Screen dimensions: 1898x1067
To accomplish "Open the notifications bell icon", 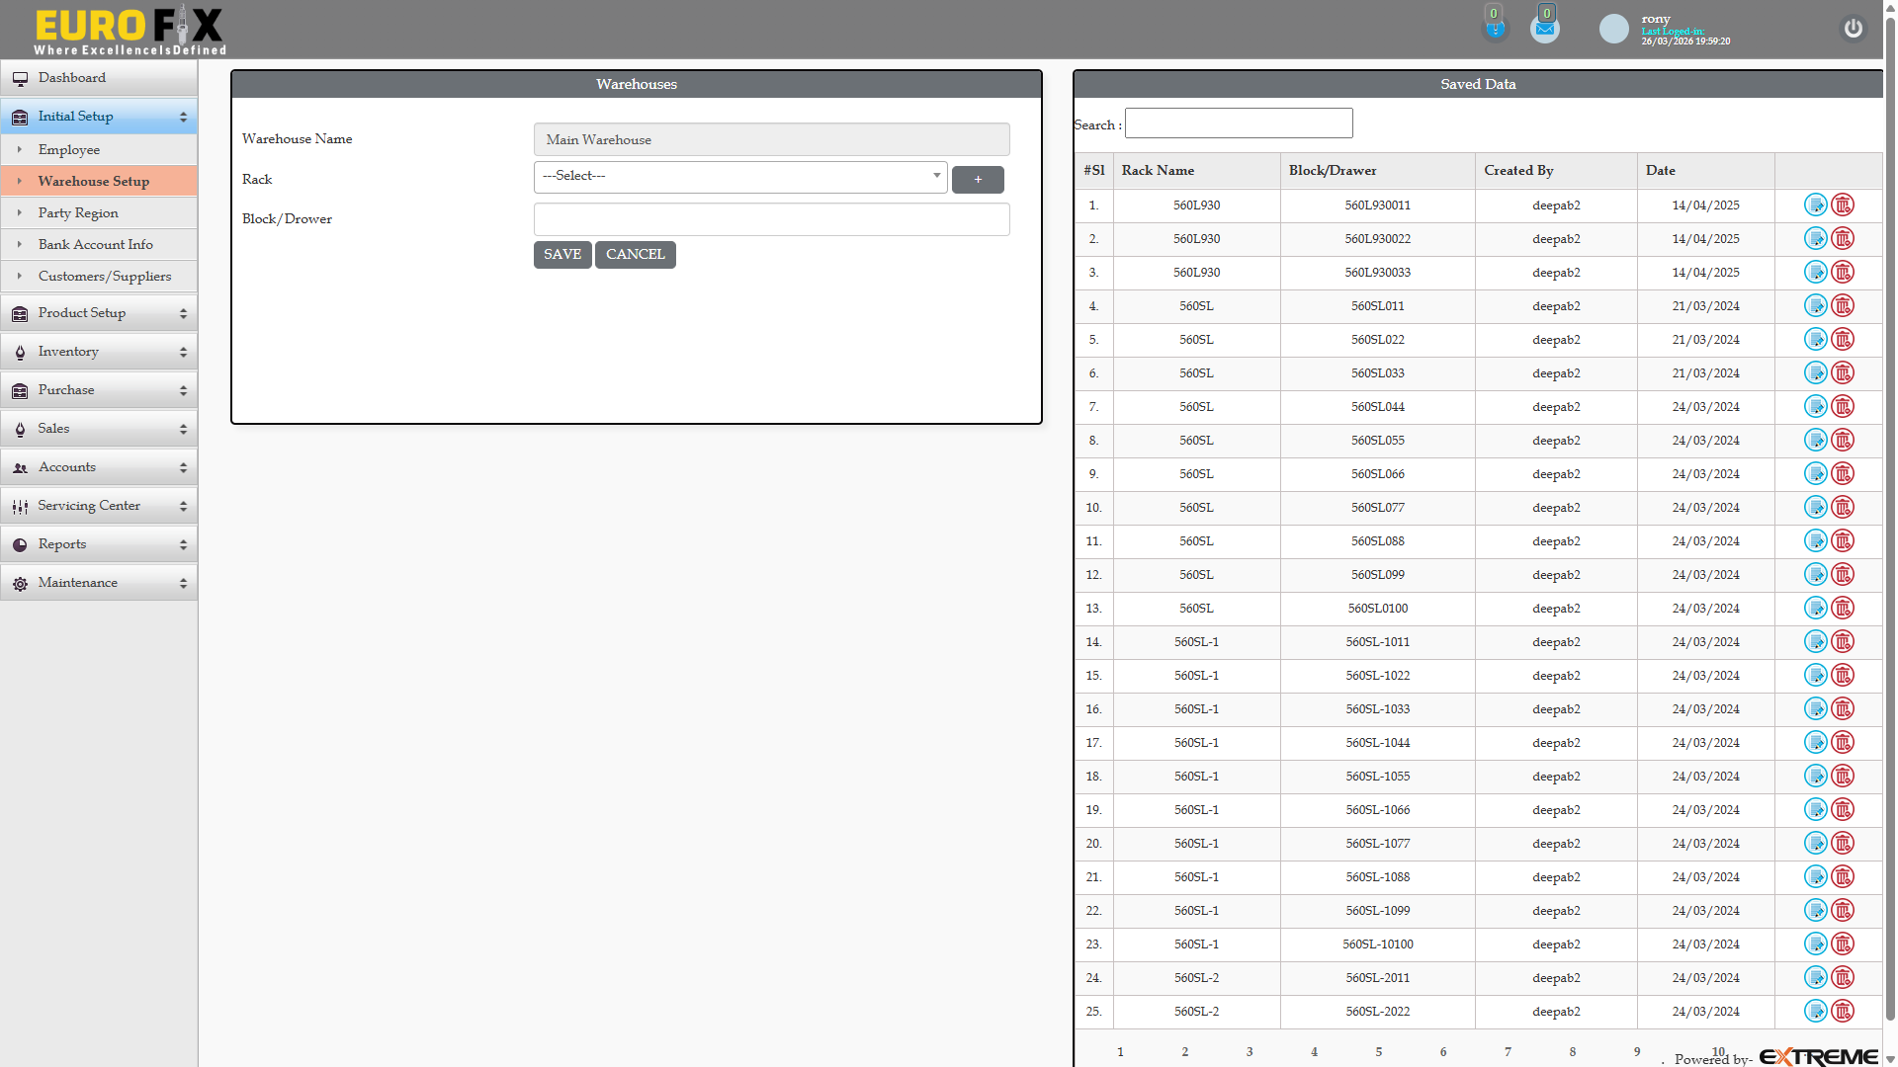I will 1496,27.
